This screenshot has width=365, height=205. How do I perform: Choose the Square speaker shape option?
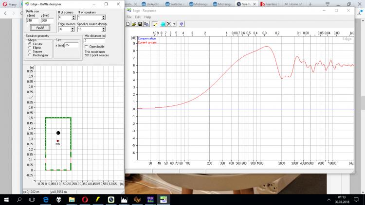[x=30, y=51]
